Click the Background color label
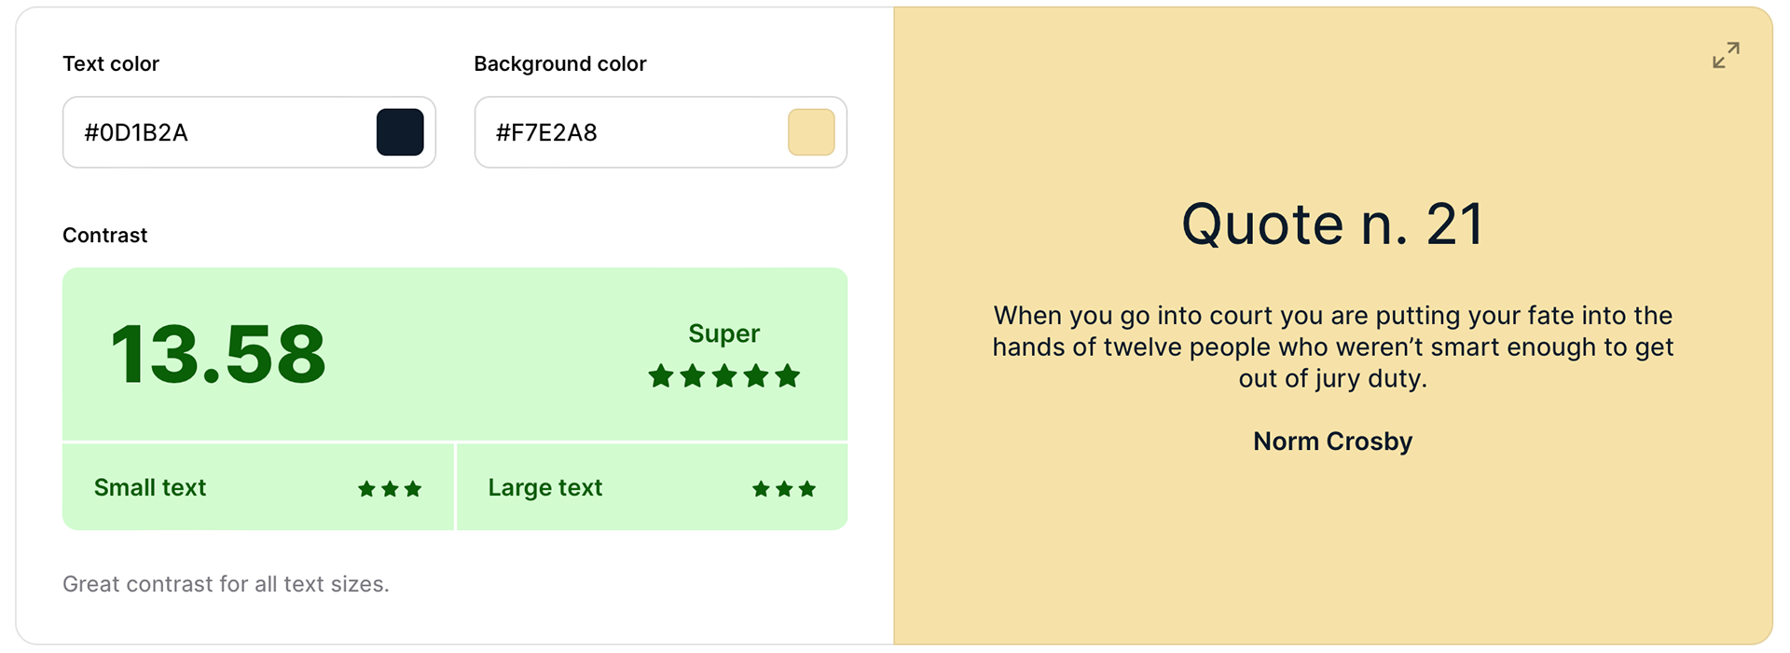1790x653 pixels. coord(560,63)
